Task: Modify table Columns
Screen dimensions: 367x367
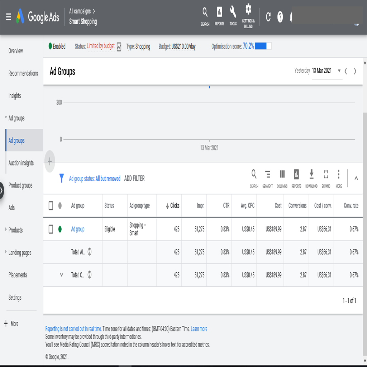Action: [x=282, y=178]
